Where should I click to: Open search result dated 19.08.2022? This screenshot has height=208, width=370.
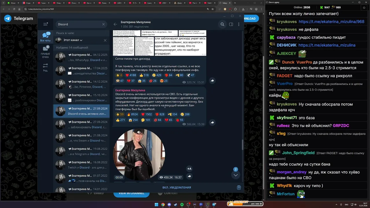click(x=82, y=151)
